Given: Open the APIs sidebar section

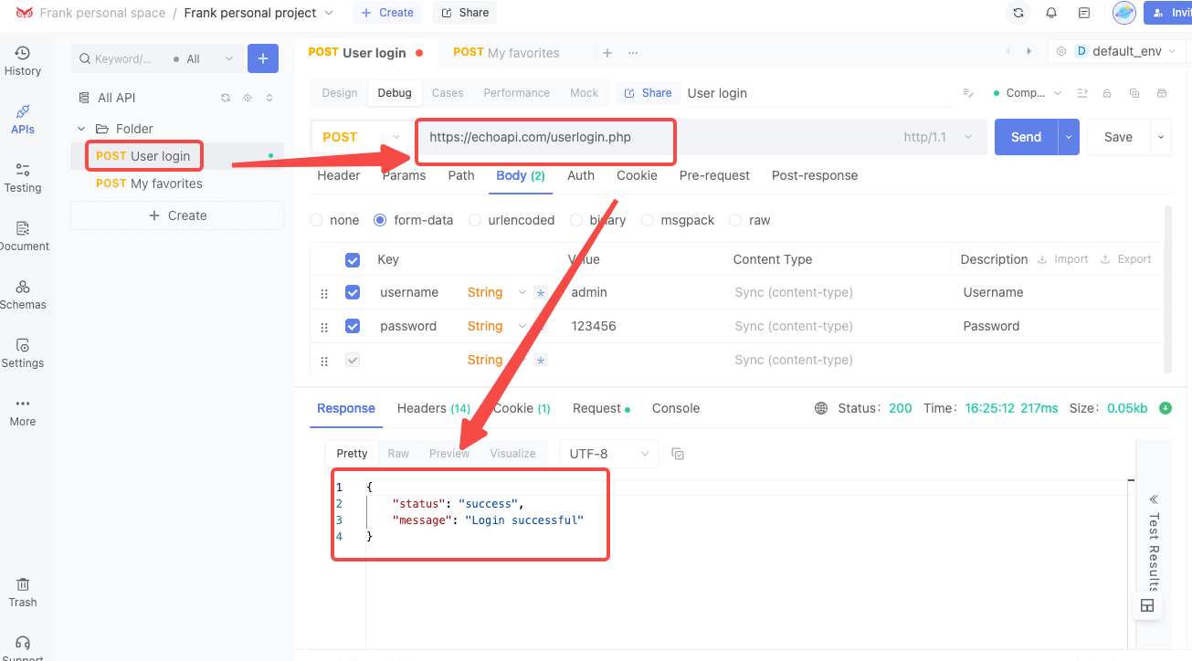Looking at the screenshot, I should [23, 120].
